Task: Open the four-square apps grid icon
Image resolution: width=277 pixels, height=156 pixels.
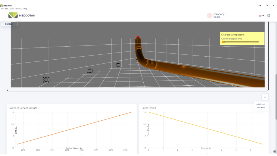Action: point(268,16)
